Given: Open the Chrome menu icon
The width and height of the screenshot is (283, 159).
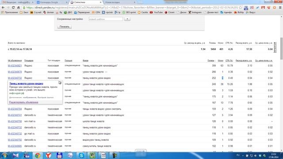Looking at the screenshot, I should click(x=280, y=8).
